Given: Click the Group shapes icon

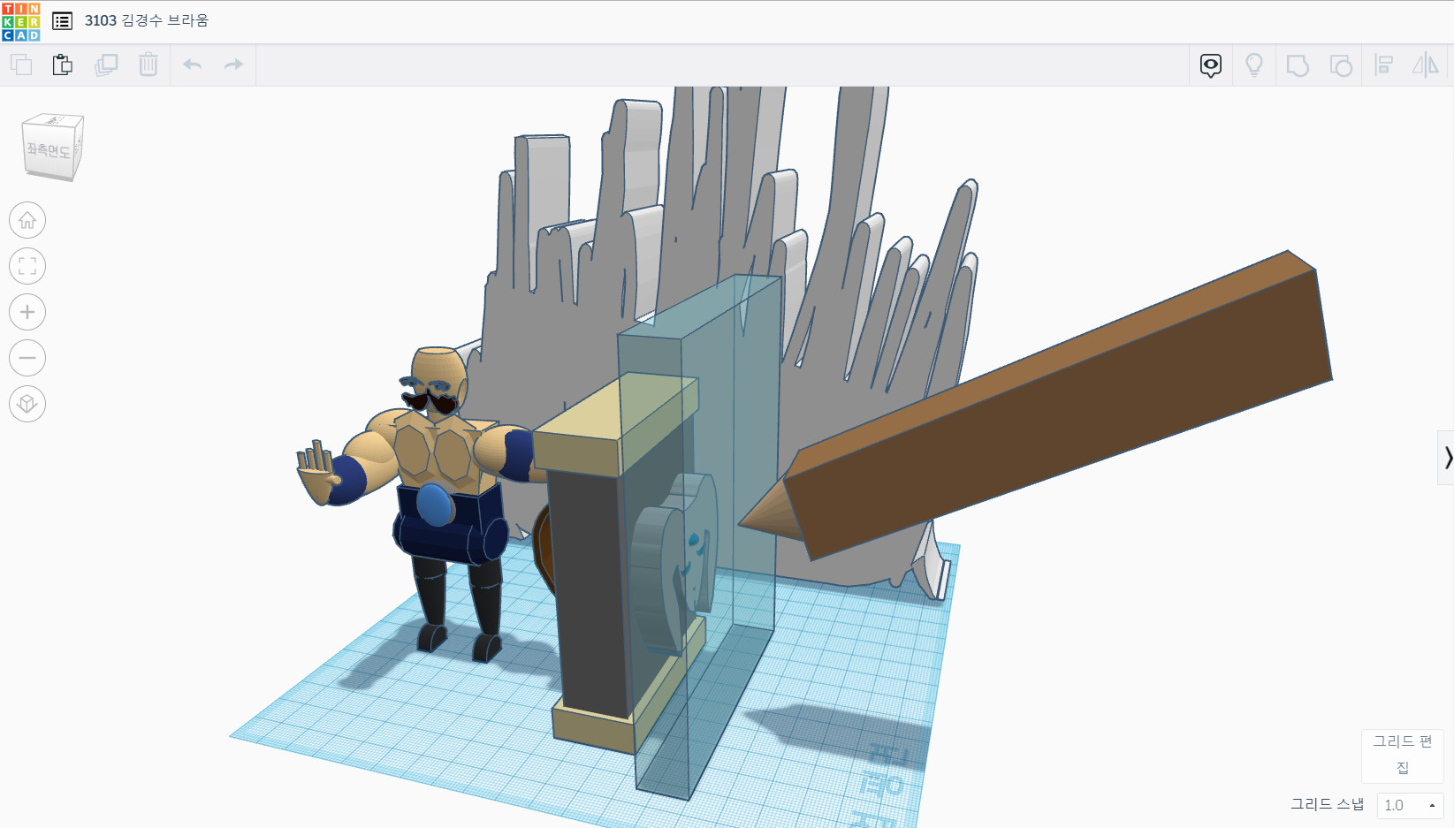Looking at the screenshot, I should click(x=1298, y=65).
